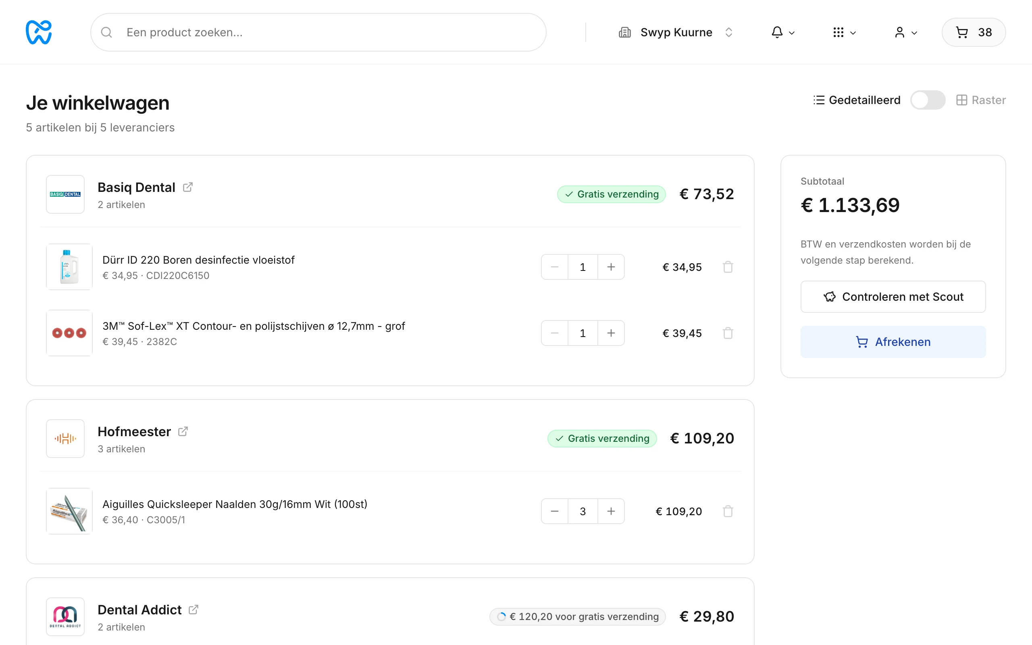Open the Basiq Dental supplier name

point(137,187)
